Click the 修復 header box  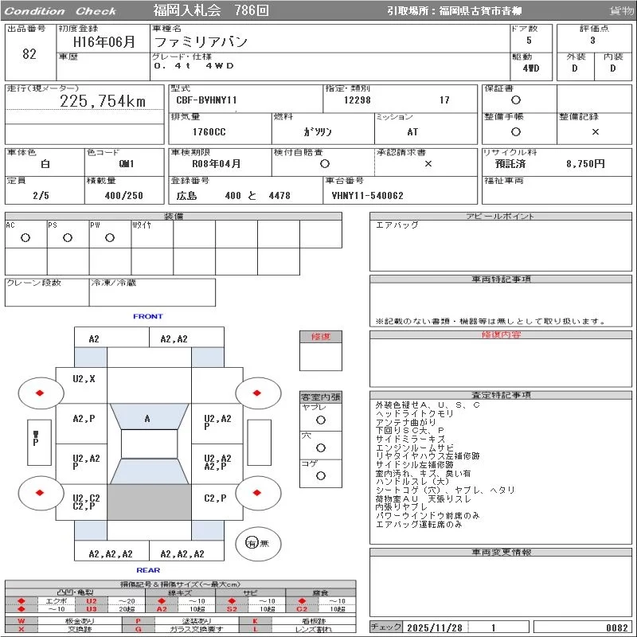(x=320, y=337)
